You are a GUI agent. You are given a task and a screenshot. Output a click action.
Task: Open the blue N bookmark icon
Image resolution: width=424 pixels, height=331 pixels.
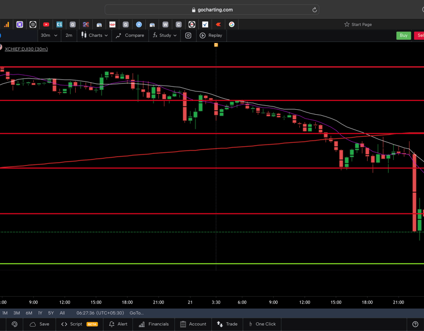coord(139,25)
